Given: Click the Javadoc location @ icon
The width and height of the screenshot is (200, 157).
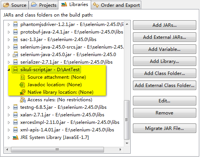Looking at the screenshot, I should click(22, 85).
